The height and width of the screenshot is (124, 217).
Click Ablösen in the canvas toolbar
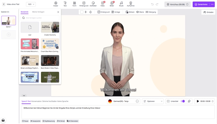coord(130,12)
